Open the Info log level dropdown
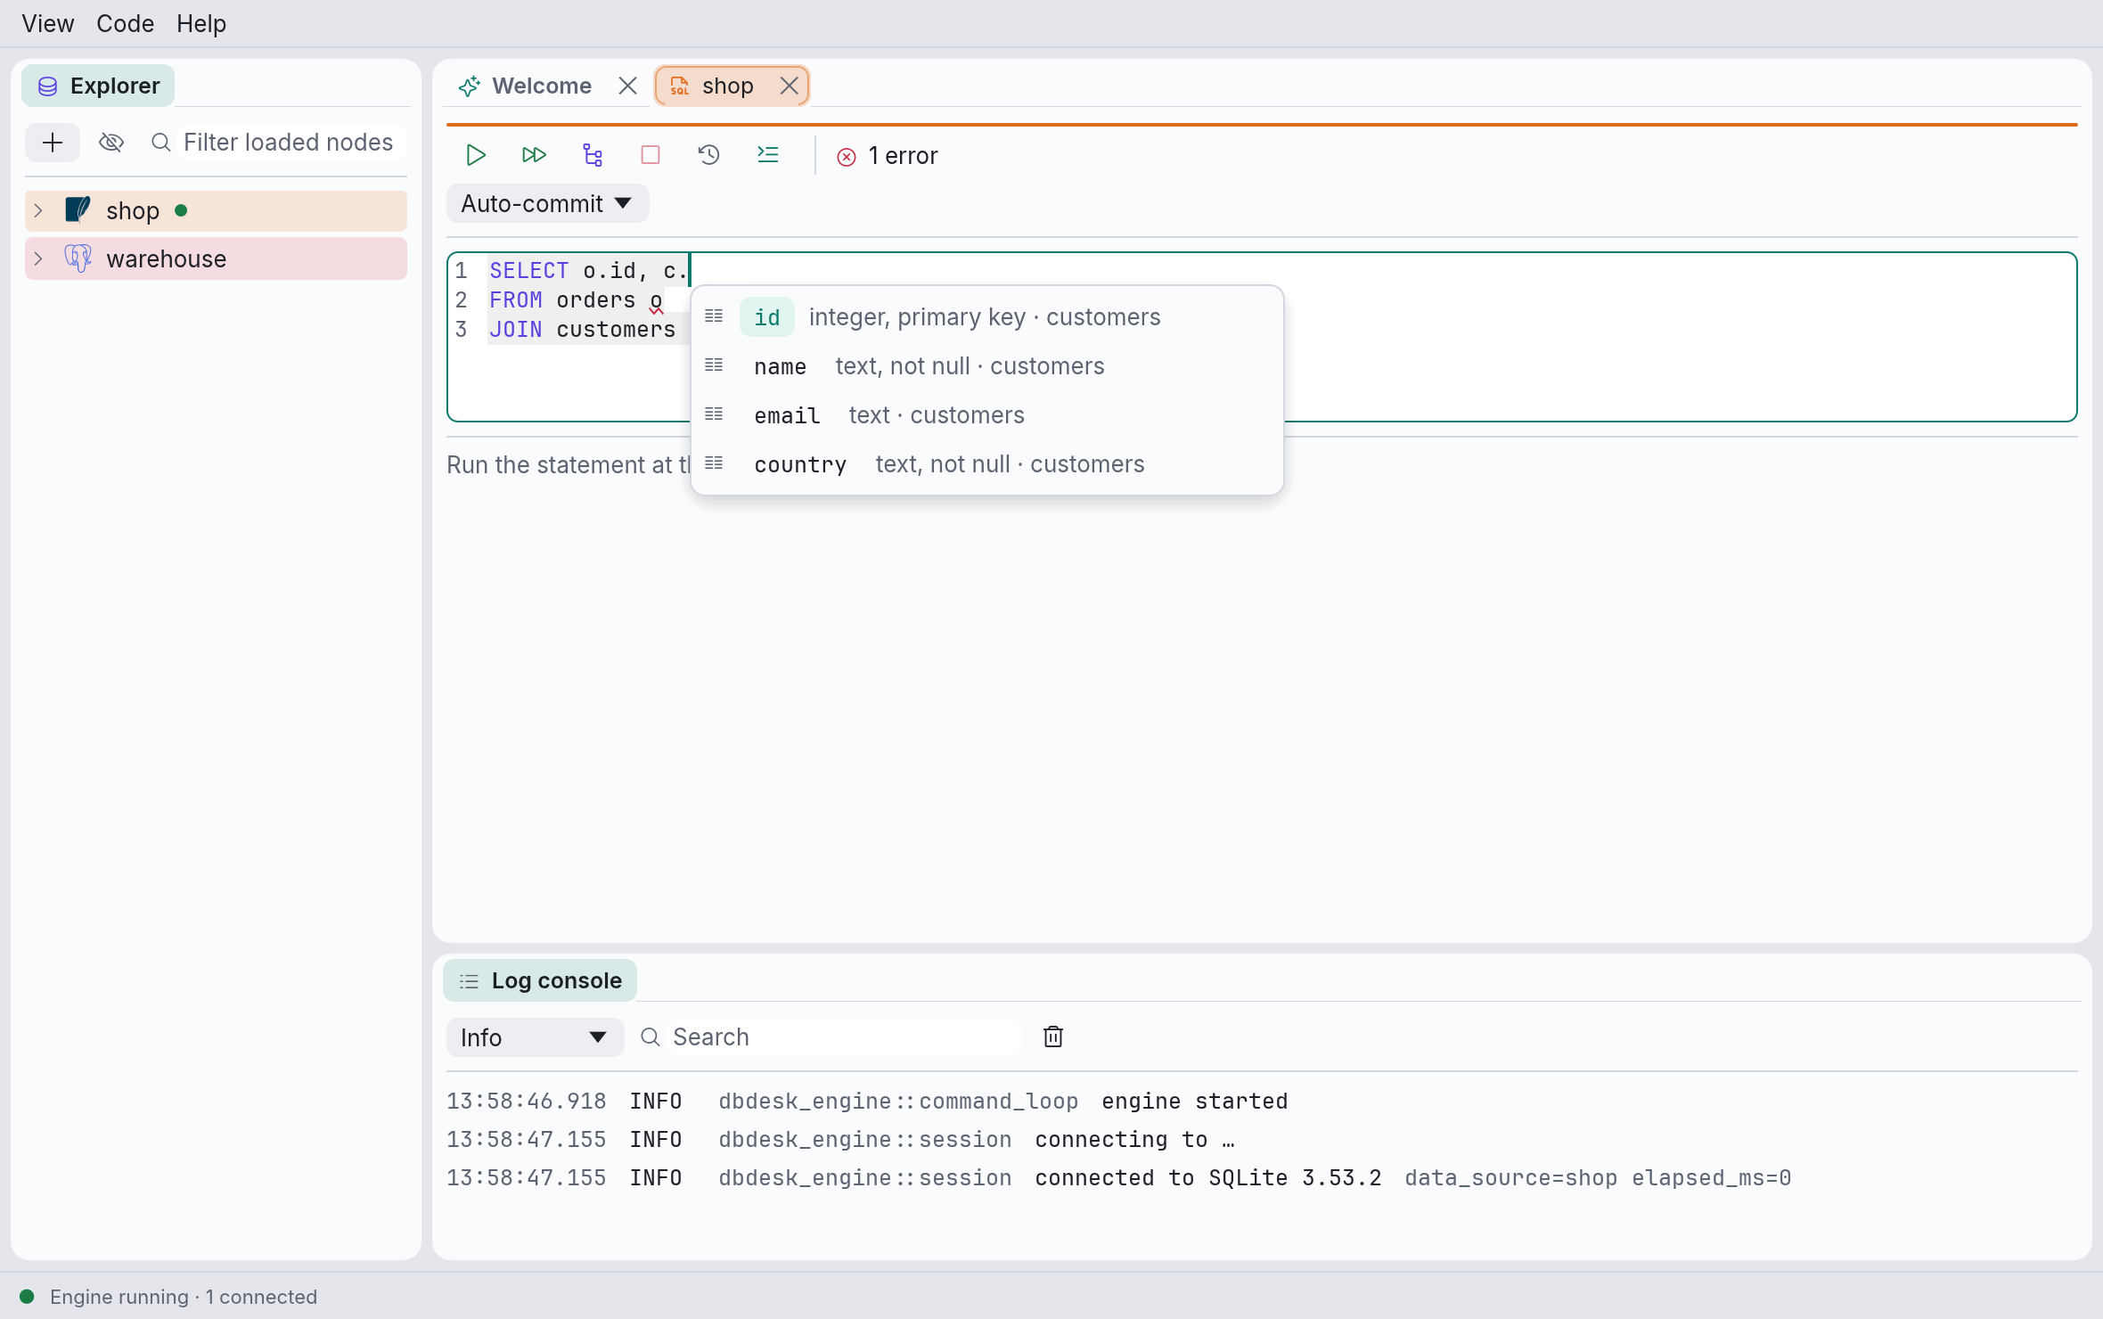The width and height of the screenshot is (2103, 1319). (535, 1037)
